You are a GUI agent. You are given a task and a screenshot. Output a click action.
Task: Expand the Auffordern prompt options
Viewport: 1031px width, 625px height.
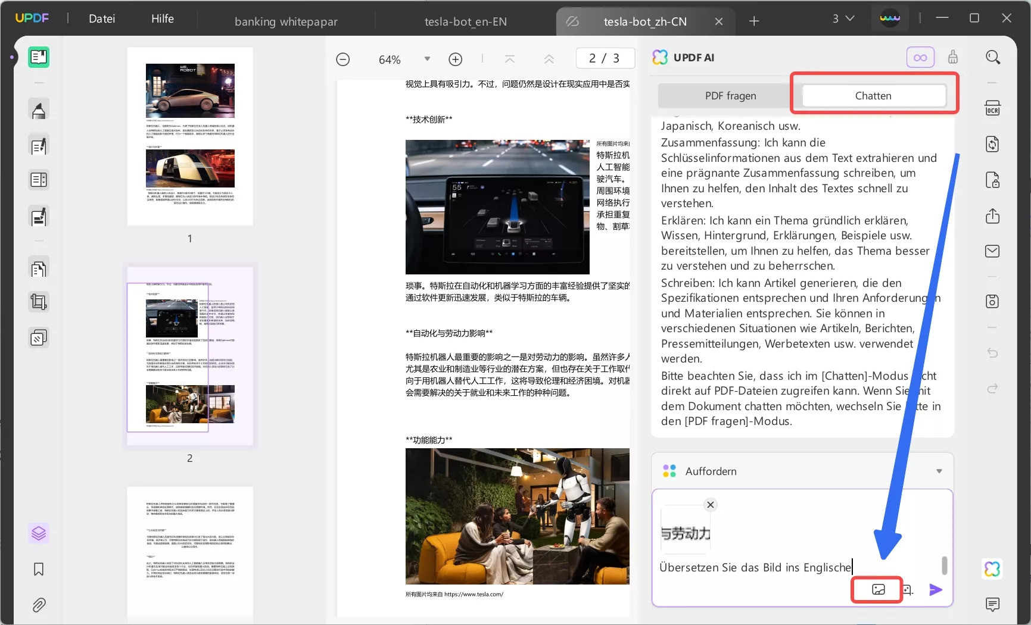click(940, 471)
